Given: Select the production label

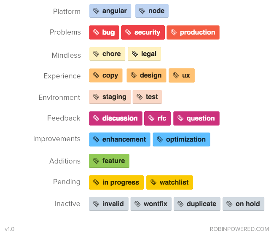Looking at the screenshot, I should 193,32.
